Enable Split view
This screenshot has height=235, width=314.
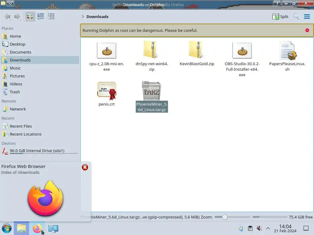(x=280, y=17)
